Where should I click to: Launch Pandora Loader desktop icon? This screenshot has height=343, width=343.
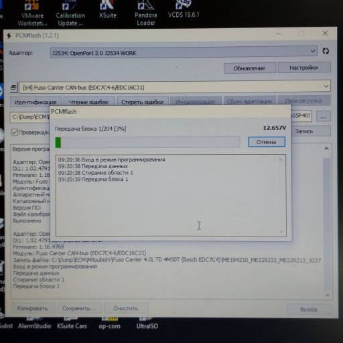(x=146, y=13)
